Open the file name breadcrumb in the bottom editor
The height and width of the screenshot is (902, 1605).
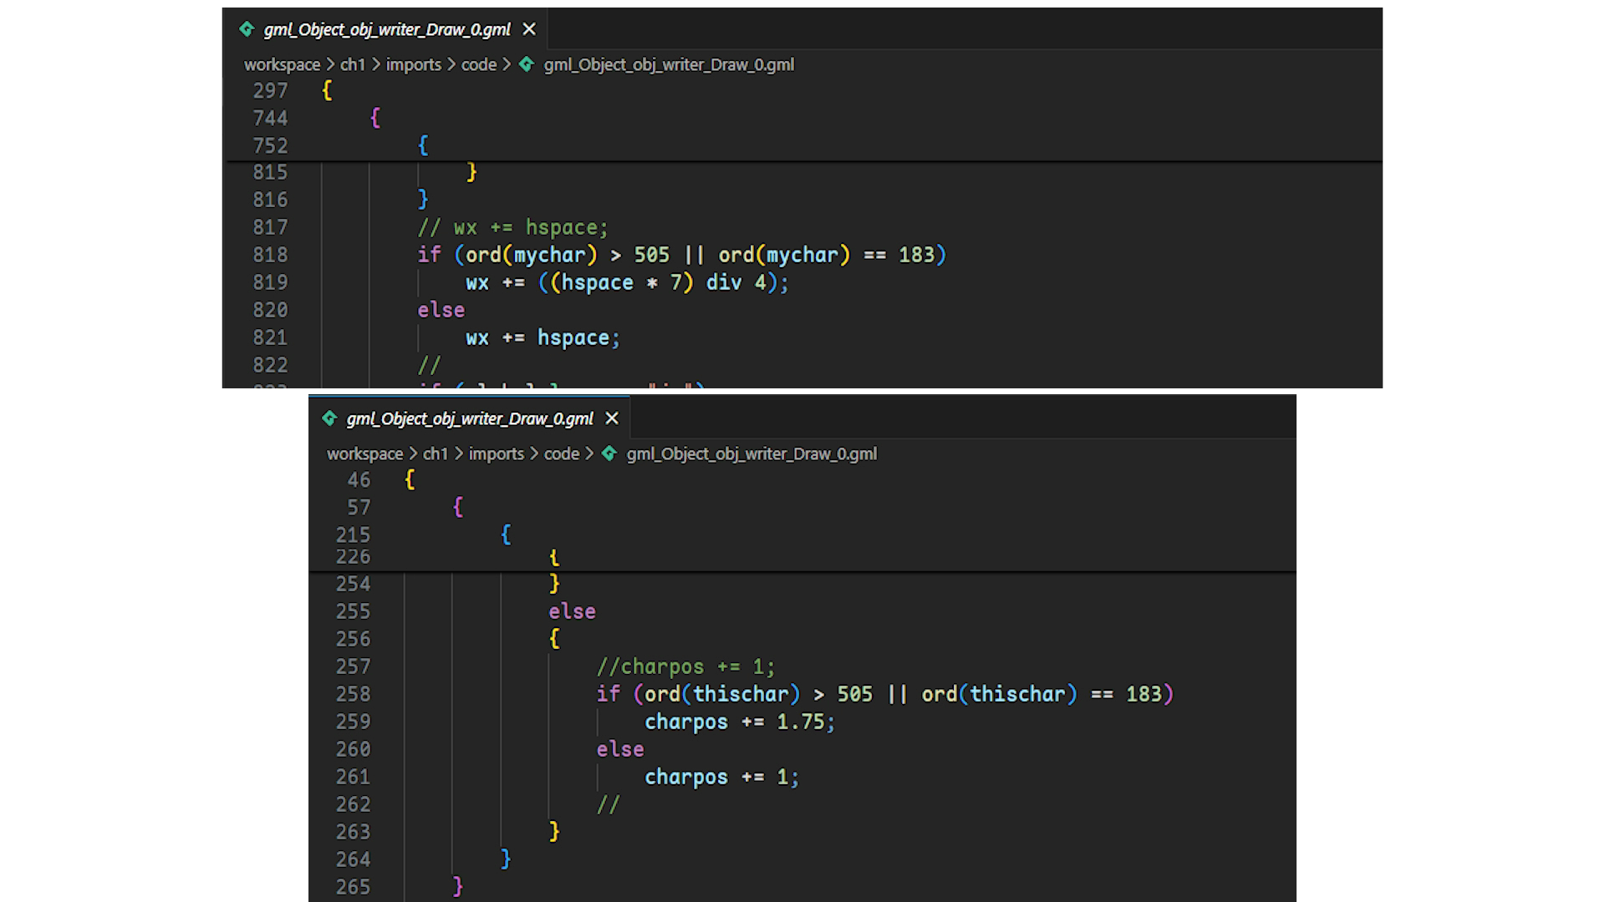[752, 454]
